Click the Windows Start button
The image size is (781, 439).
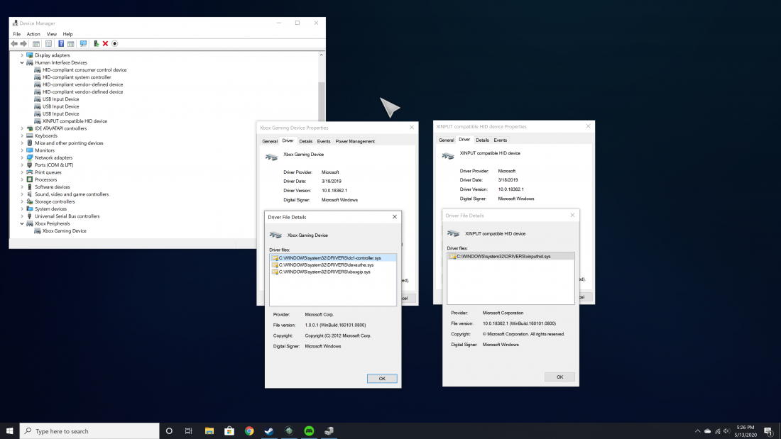[9, 431]
